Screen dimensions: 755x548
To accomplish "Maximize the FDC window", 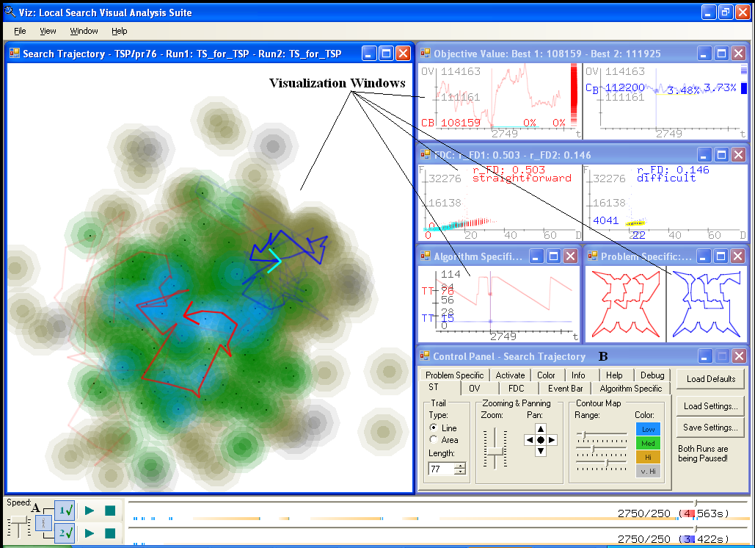I will (721, 155).
